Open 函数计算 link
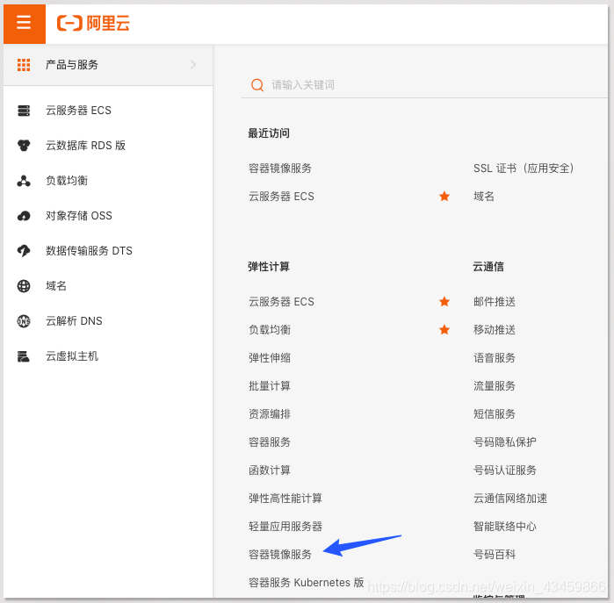Screen dimensions: 614x603 (x=270, y=470)
